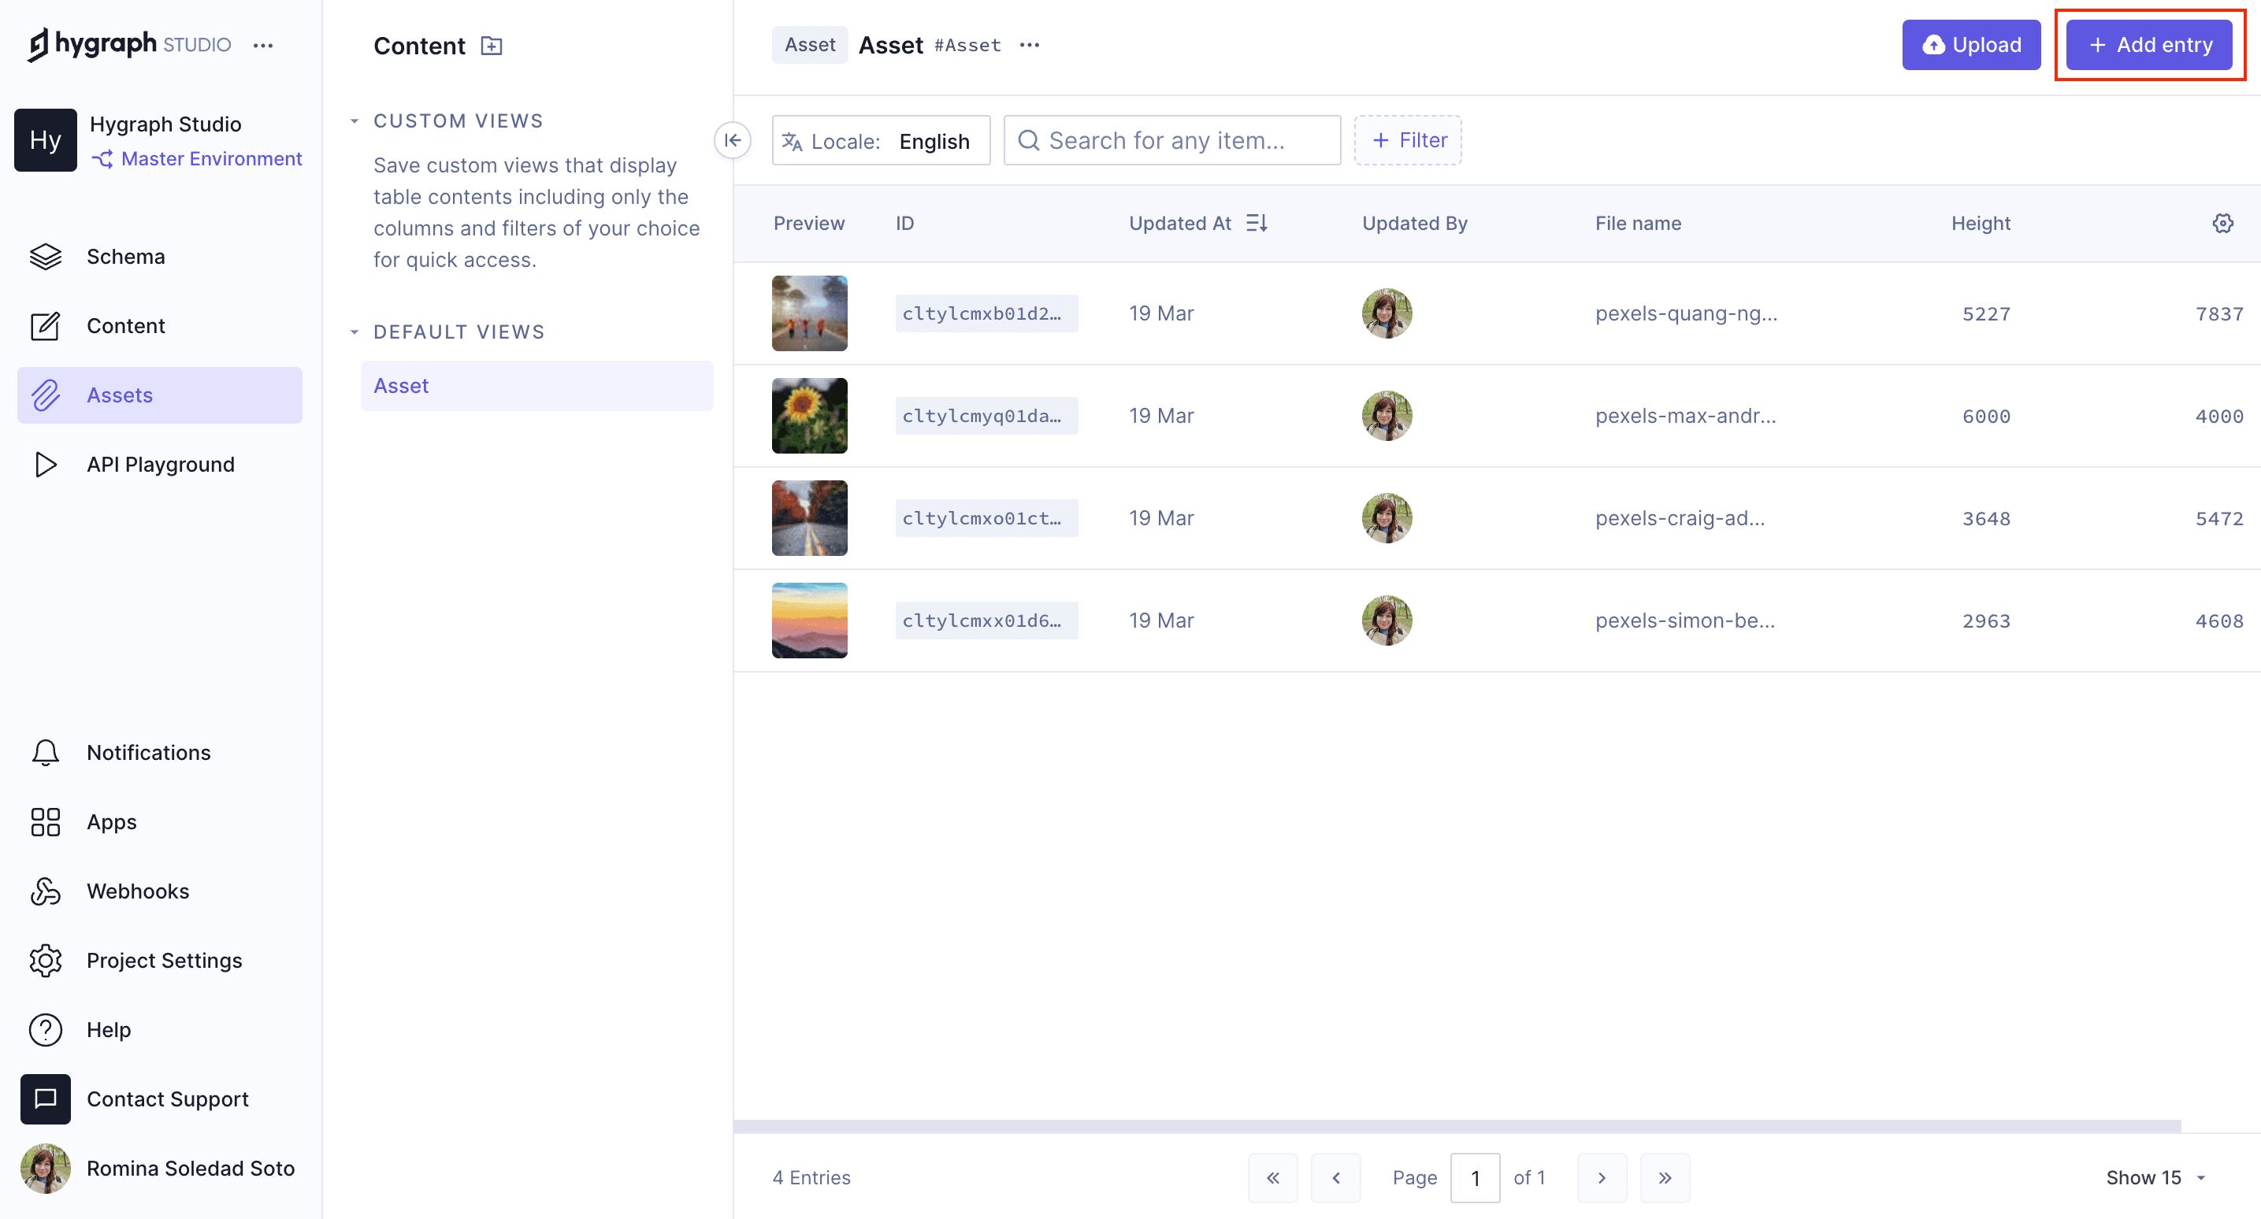Click the Upload button
Viewport: 2261px width, 1219px height.
pos(1970,45)
